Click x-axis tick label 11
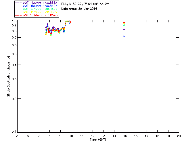 [82, 136]
